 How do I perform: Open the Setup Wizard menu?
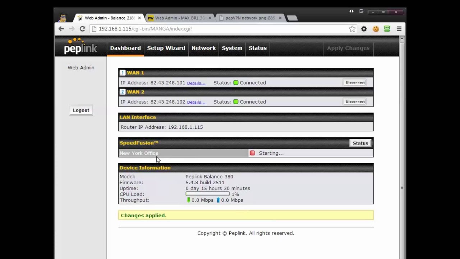click(166, 48)
